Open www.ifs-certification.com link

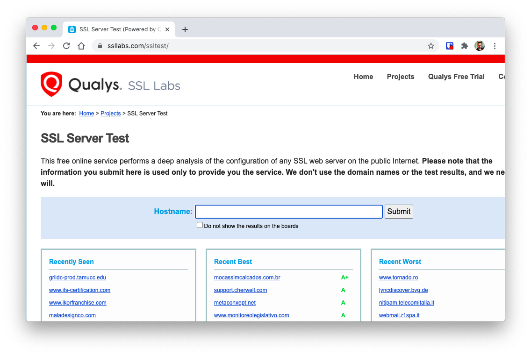coord(79,290)
